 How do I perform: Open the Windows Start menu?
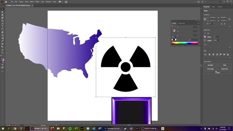point(3,128)
